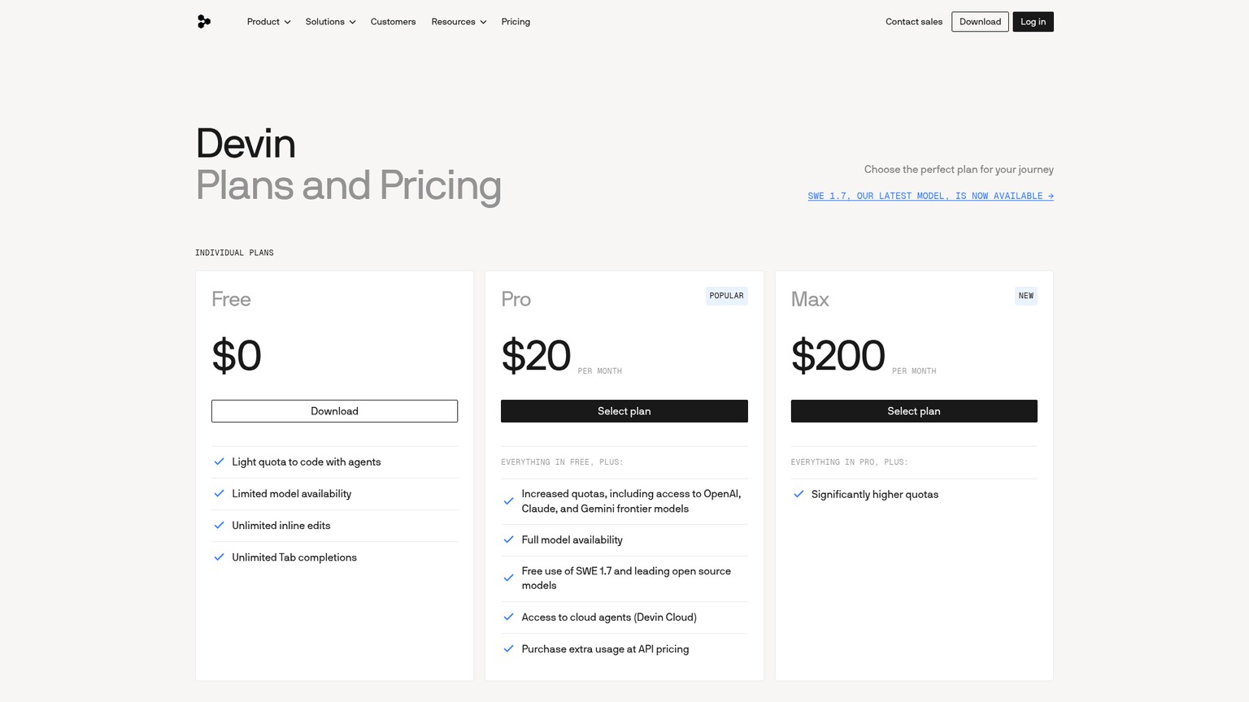Image resolution: width=1249 pixels, height=702 pixels.
Task: Select plan for the Max $200 tier
Action: [x=914, y=411]
